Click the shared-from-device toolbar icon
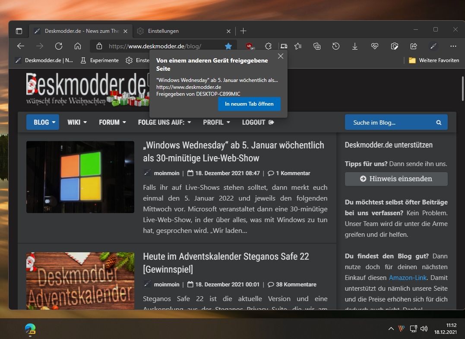The image size is (465, 339). [x=284, y=46]
